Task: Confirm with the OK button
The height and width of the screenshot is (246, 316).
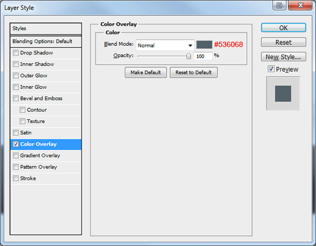Action: point(283,27)
